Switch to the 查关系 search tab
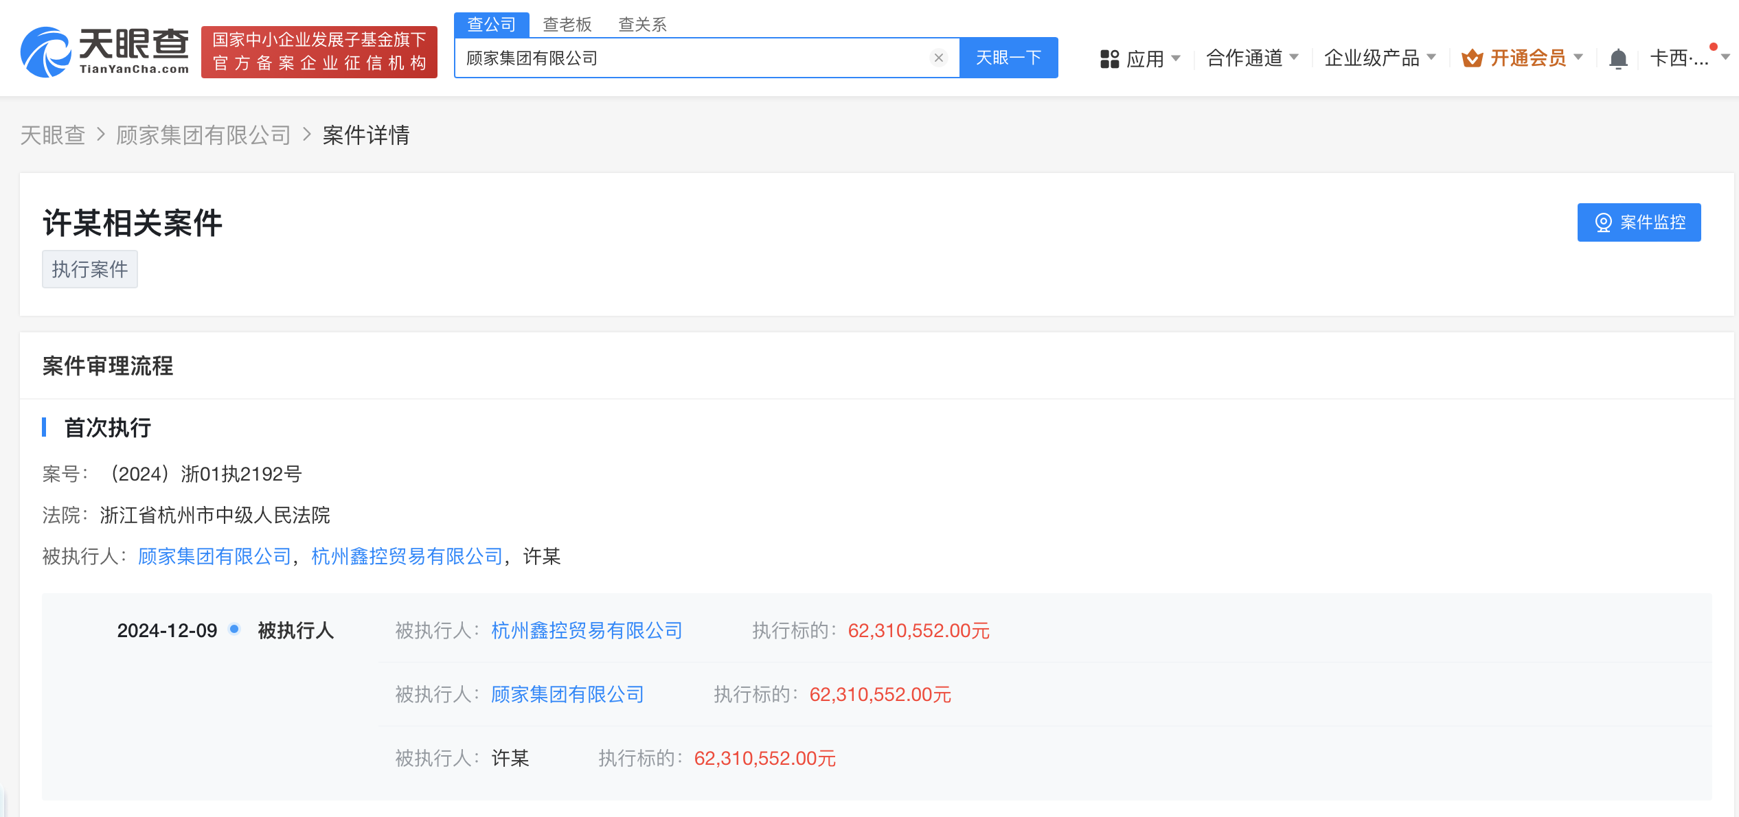 click(642, 25)
